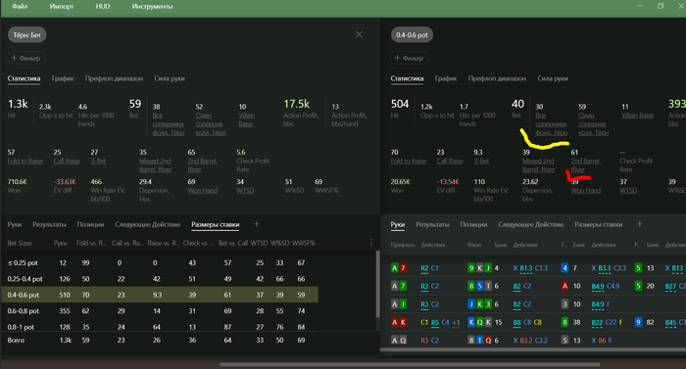The image size is (686, 369).
Task: Sort by Bet Sizes column header
Action: [20, 243]
